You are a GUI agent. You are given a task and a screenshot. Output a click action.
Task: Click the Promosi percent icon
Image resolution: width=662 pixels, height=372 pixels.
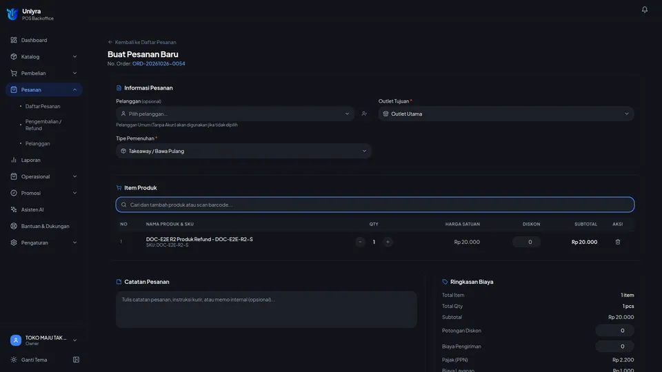[14, 193]
